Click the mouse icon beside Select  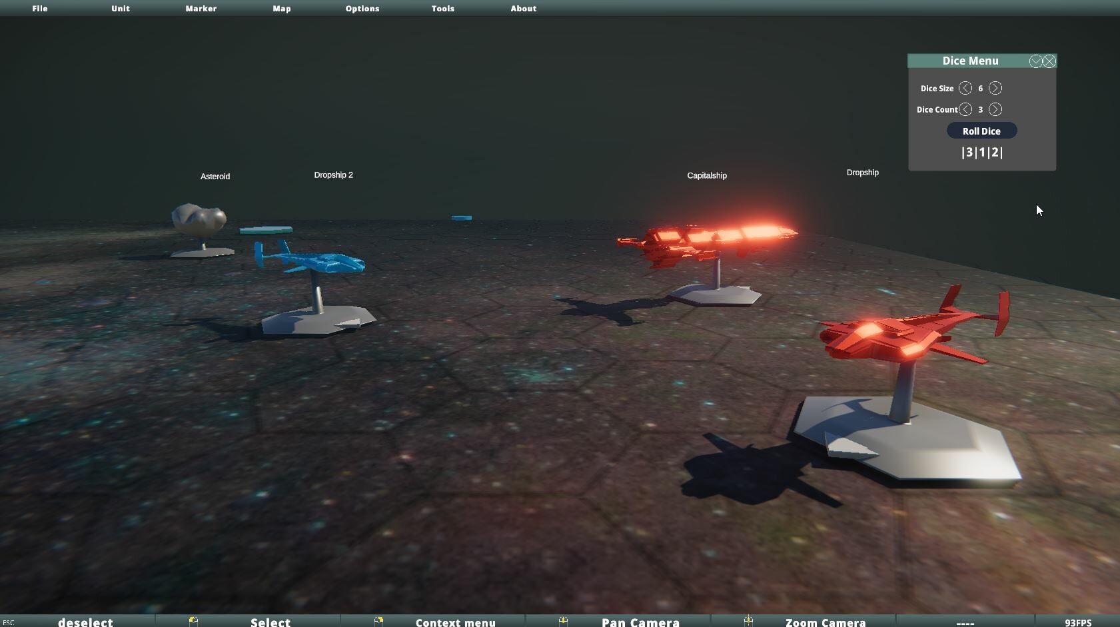194,621
